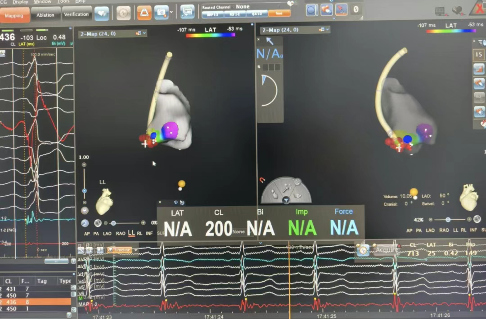The image size is (486, 319).
Task: Open the Window menu
Action: (x=43, y=2)
